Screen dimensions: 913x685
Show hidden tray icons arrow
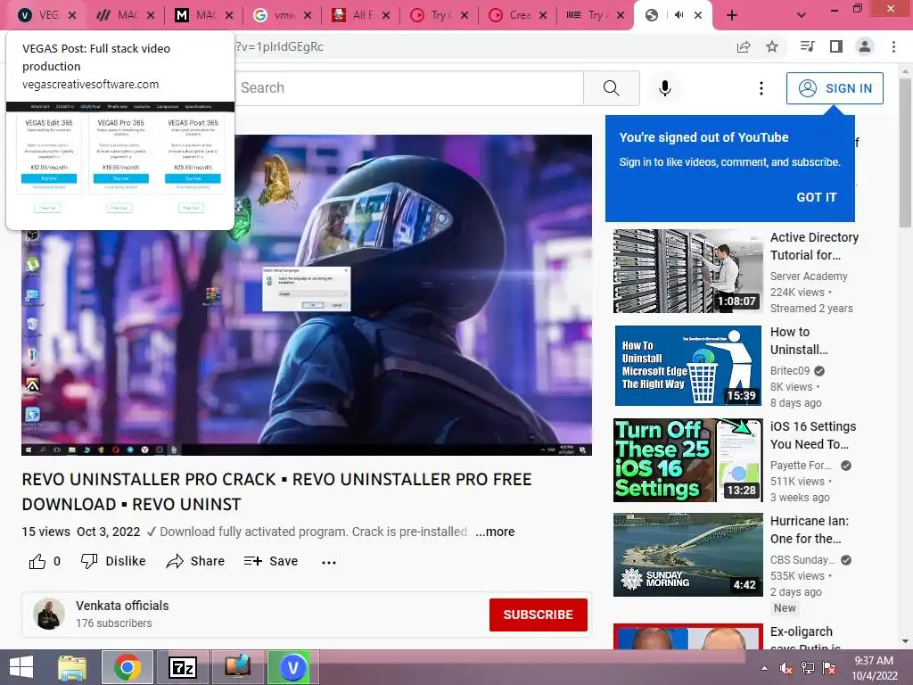coord(764,668)
